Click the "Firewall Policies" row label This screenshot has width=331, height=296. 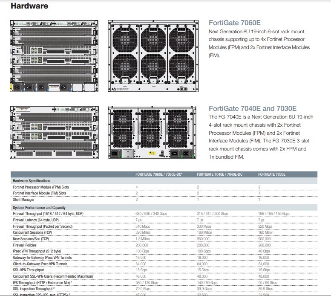click(x=25, y=245)
